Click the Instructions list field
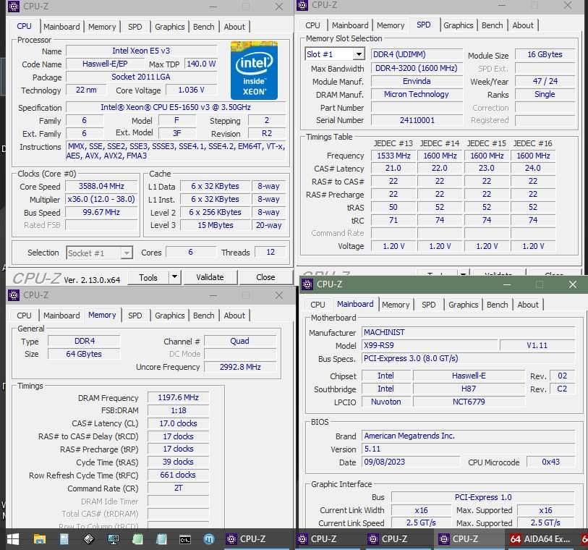 click(x=176, y=151)
